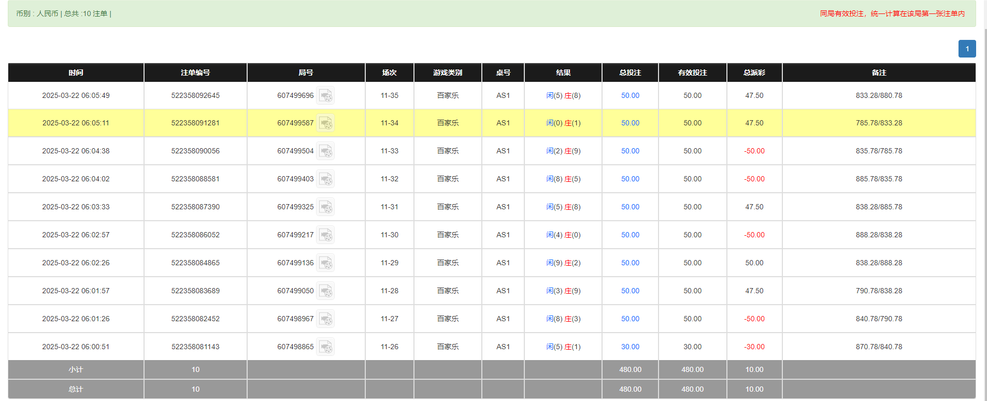Go to page 1 in pagination
Screen dimensions: 987x401
click(967, 49)
